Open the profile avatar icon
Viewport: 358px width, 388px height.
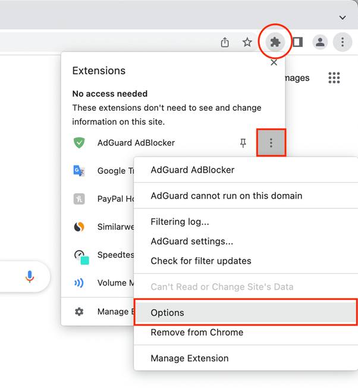coord(320,42)
